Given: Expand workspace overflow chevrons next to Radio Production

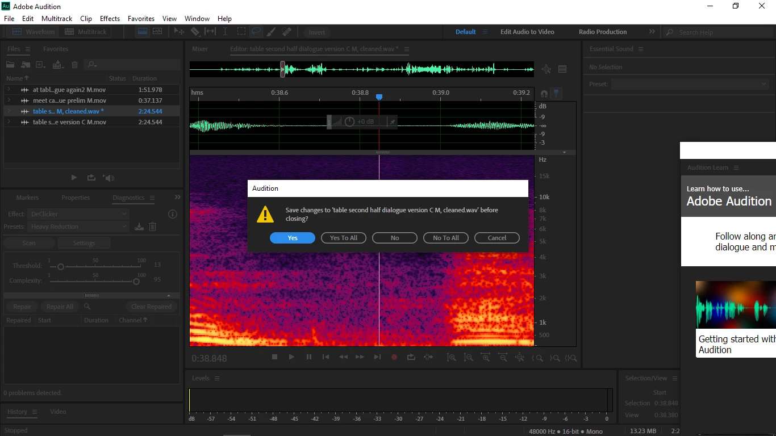Looking at the screenshot, I should pos(652,32).
